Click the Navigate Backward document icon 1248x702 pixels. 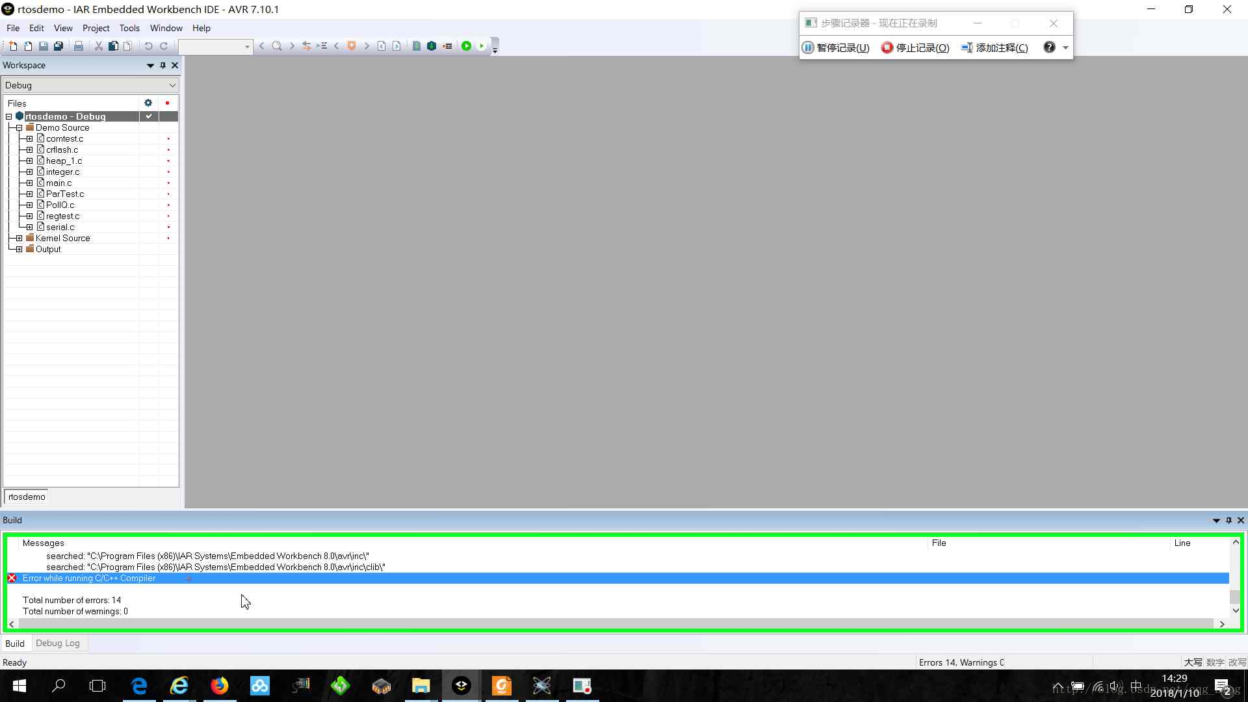[x=382, y=46]
